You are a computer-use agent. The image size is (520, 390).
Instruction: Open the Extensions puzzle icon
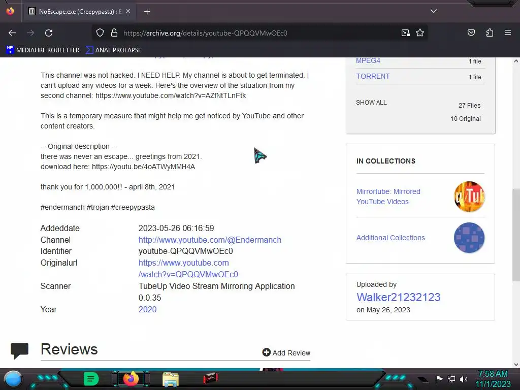pyautogui.click(x=490, y=33)
